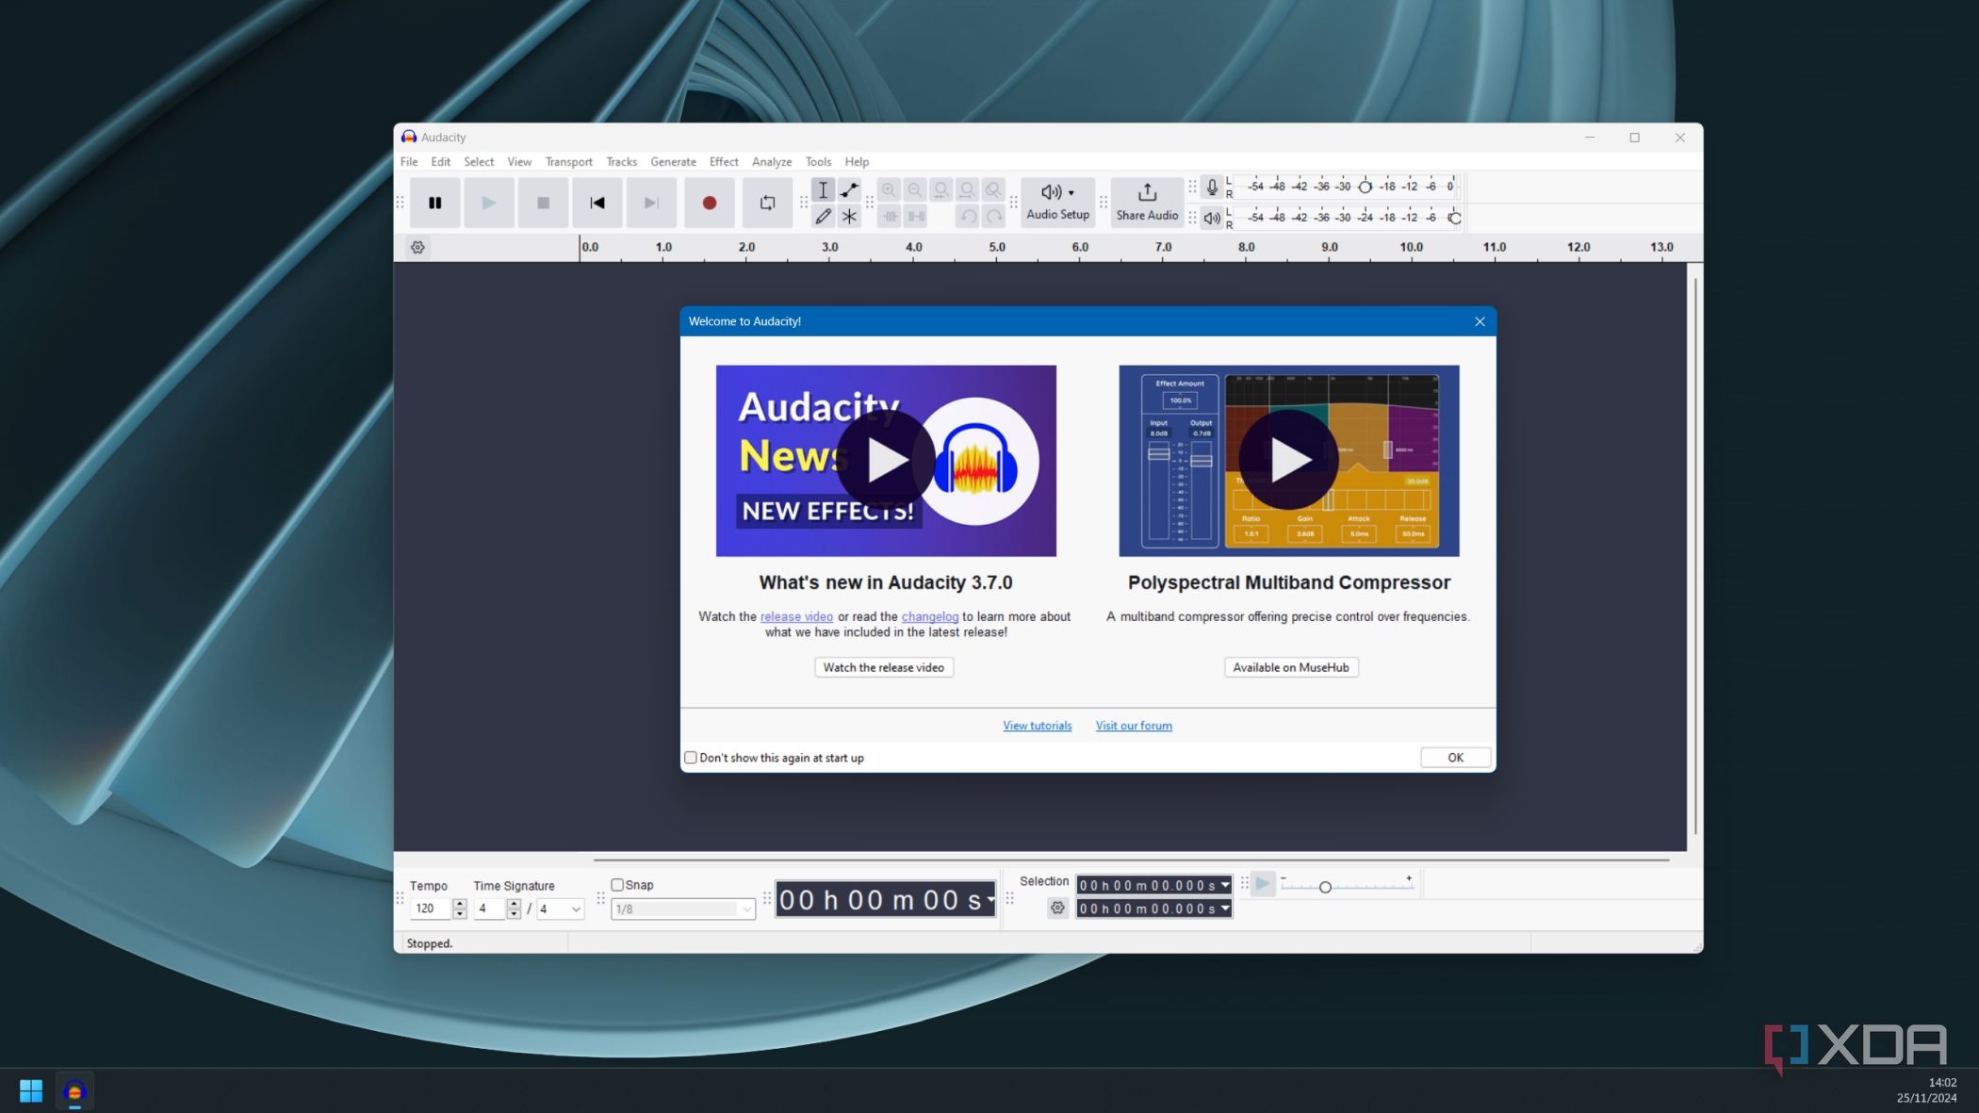Open the Help menu
This screenshot has width=1979, height=1113.
857,162
